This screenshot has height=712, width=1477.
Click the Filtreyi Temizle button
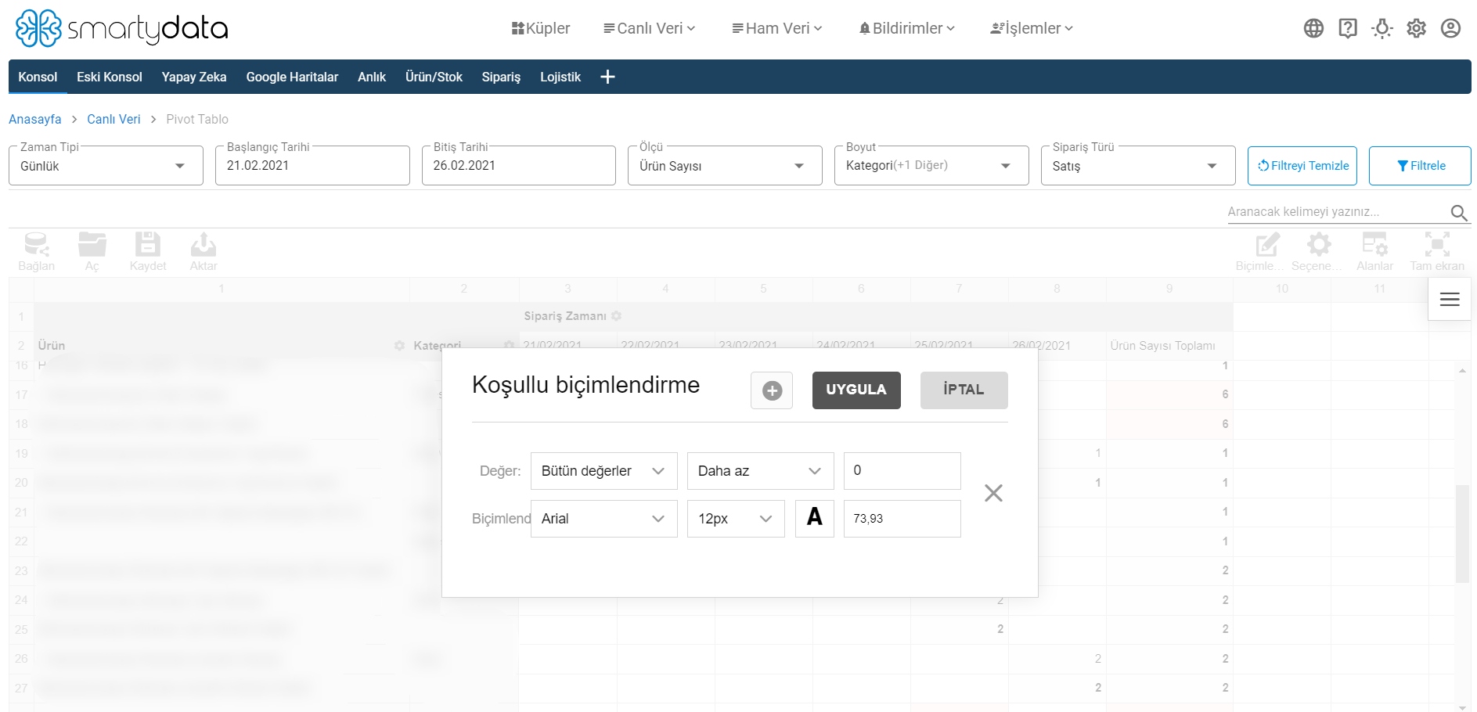tap(1302, 166)
